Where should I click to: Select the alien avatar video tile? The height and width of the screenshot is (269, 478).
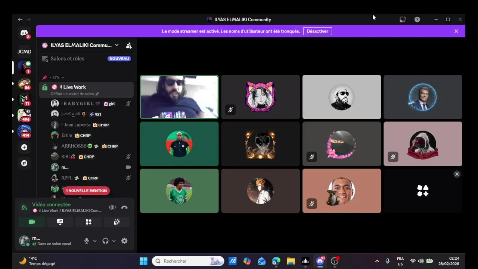[x=260, y=144]
